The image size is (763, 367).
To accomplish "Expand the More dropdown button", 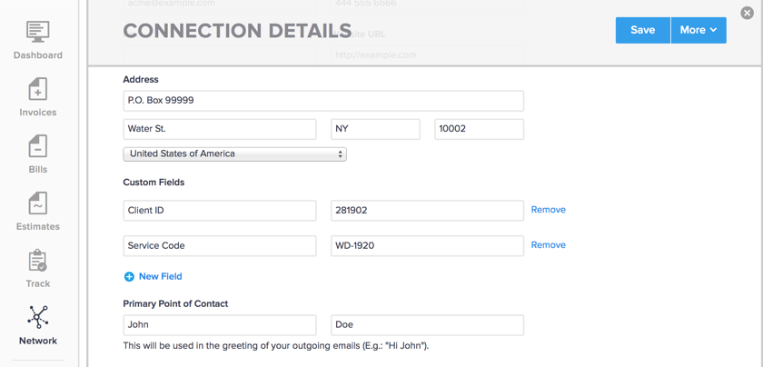I will pyautogui.click(x=699, y=30).
